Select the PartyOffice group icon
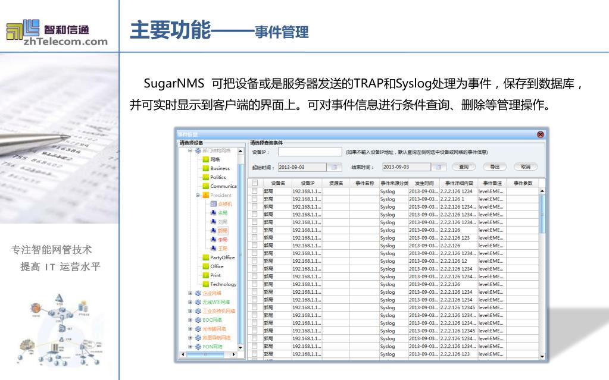Image resolution: width=609 pixels, height=380 pixels. 206,257
